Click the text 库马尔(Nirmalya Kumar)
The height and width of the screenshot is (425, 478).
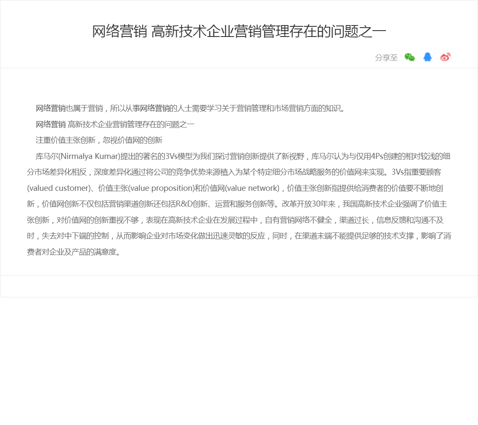78,156
